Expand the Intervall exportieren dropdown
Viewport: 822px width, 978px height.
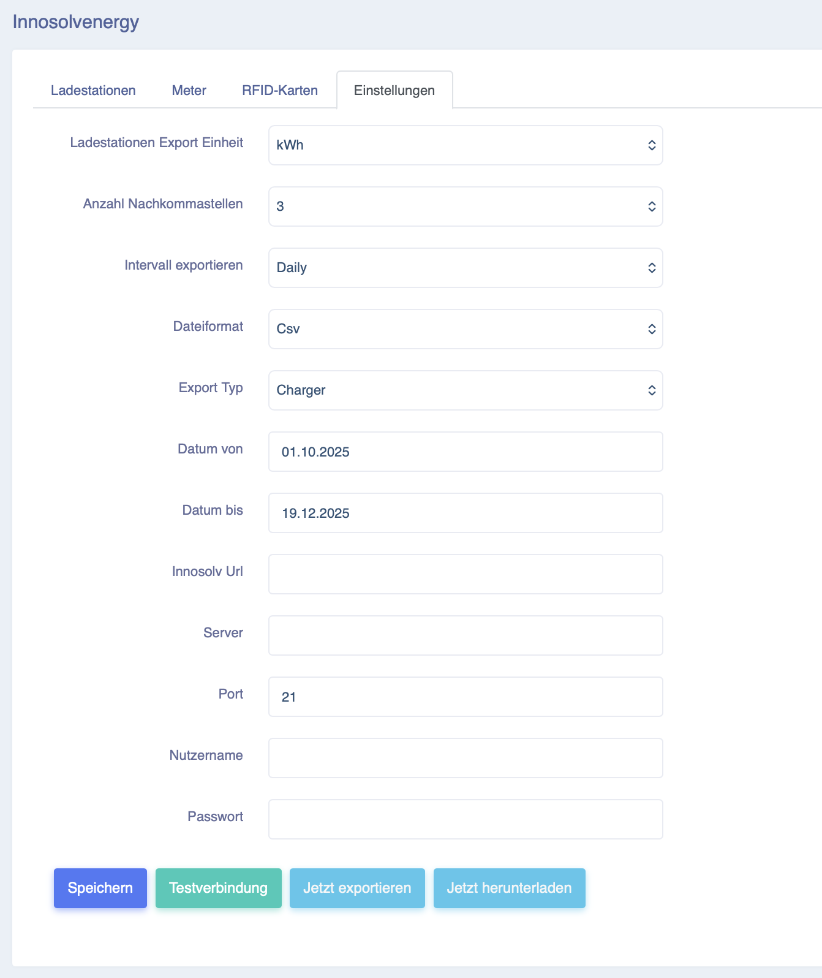tap(465, 268)
